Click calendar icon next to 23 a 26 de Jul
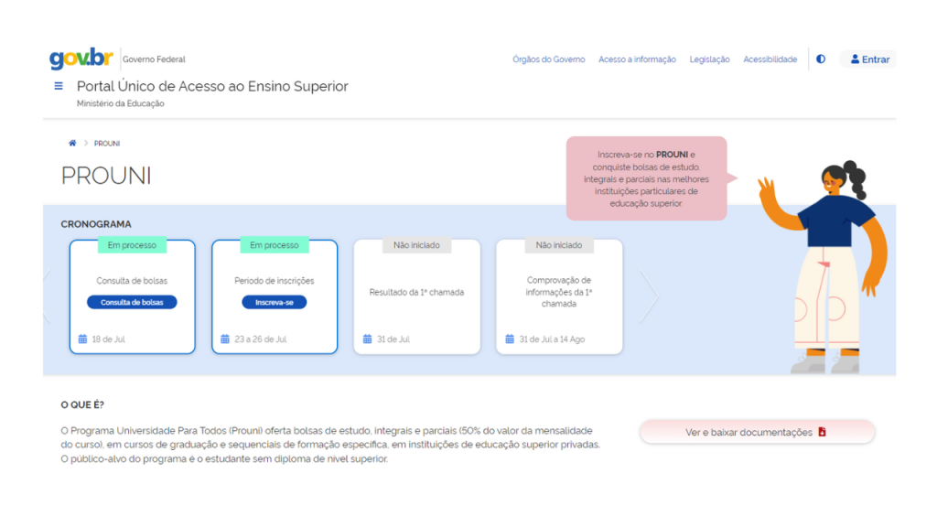The image size is (937, 527). pos(225,339)
